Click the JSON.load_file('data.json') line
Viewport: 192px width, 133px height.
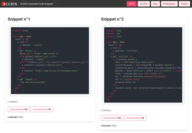(135, 62)
